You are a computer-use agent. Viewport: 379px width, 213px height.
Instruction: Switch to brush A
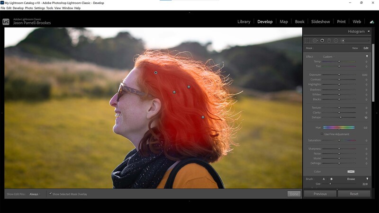tap(324, 179)
